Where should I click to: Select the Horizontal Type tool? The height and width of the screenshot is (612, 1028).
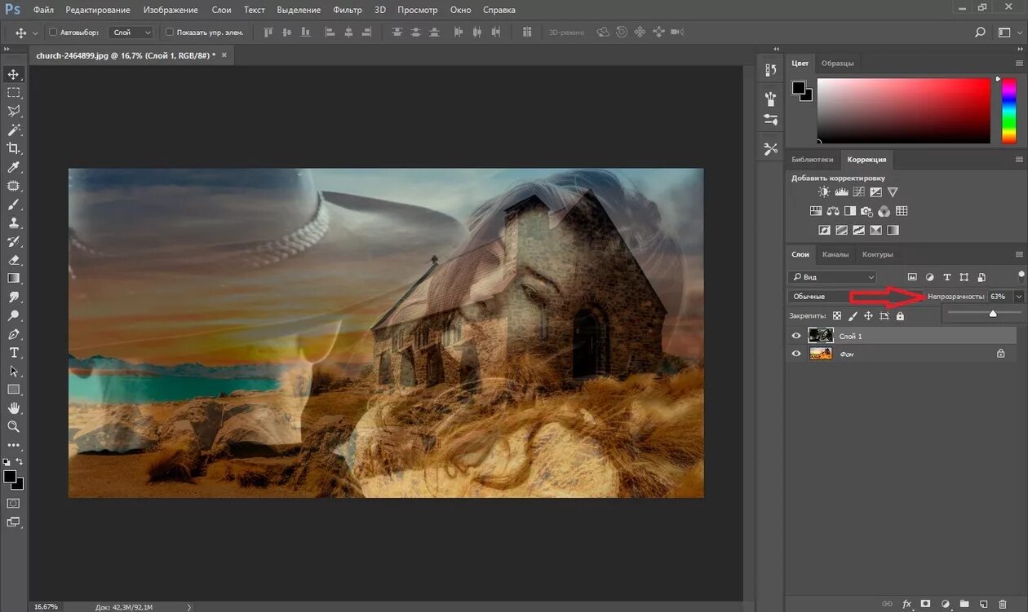click(x=14, y=353)
